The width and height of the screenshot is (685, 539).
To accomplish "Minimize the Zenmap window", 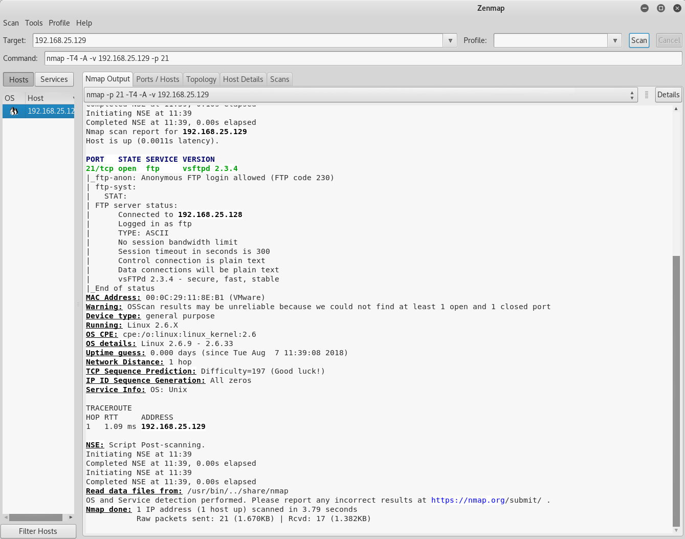I will point(645,8).
